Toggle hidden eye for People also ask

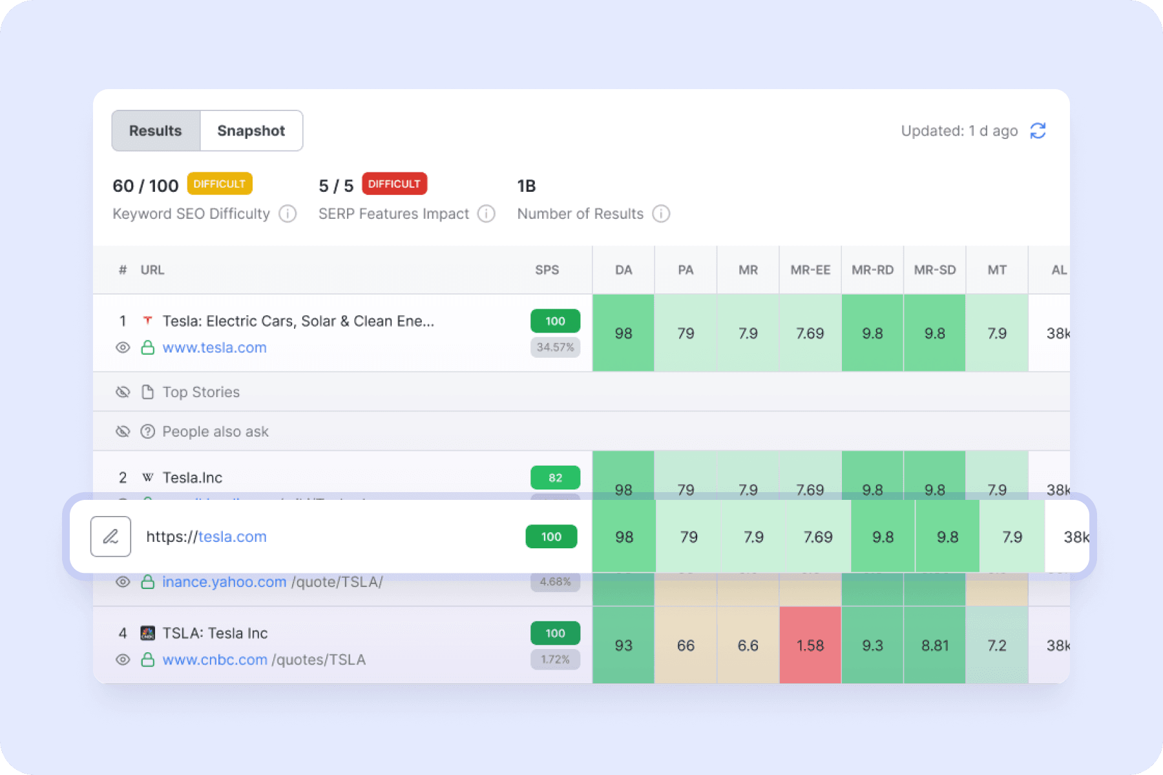click(123, 431)
